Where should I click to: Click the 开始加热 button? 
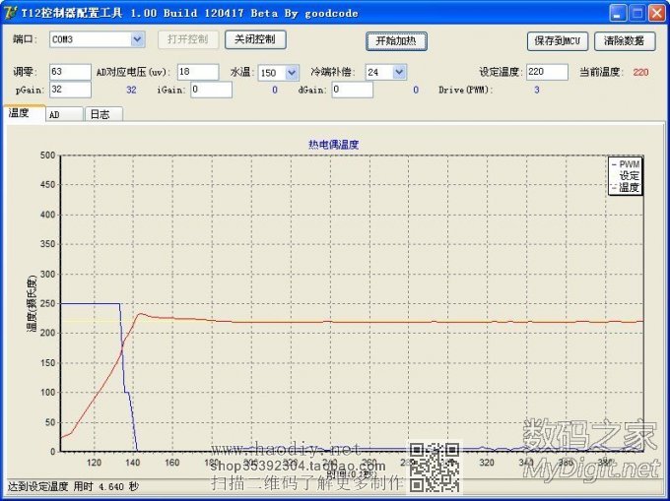click(396, 40)
